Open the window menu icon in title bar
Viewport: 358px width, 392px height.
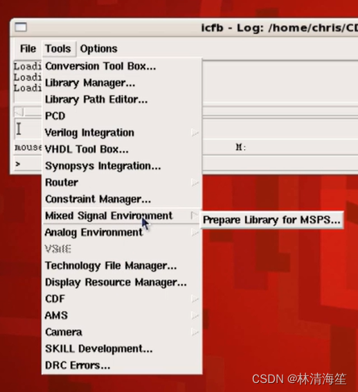pyautogui.click(x=21, y=27)
